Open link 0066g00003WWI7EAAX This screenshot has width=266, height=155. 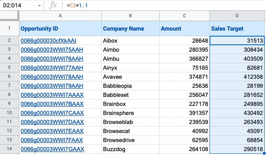point(52,131)
